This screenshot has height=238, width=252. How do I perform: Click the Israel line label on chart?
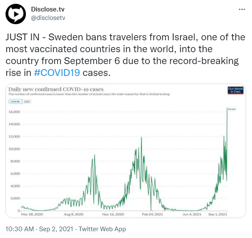pyautogui.click(x=232, y=109)
